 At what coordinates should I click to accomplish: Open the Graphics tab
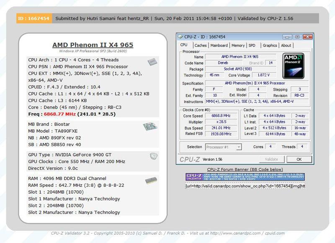pos(270,46)
